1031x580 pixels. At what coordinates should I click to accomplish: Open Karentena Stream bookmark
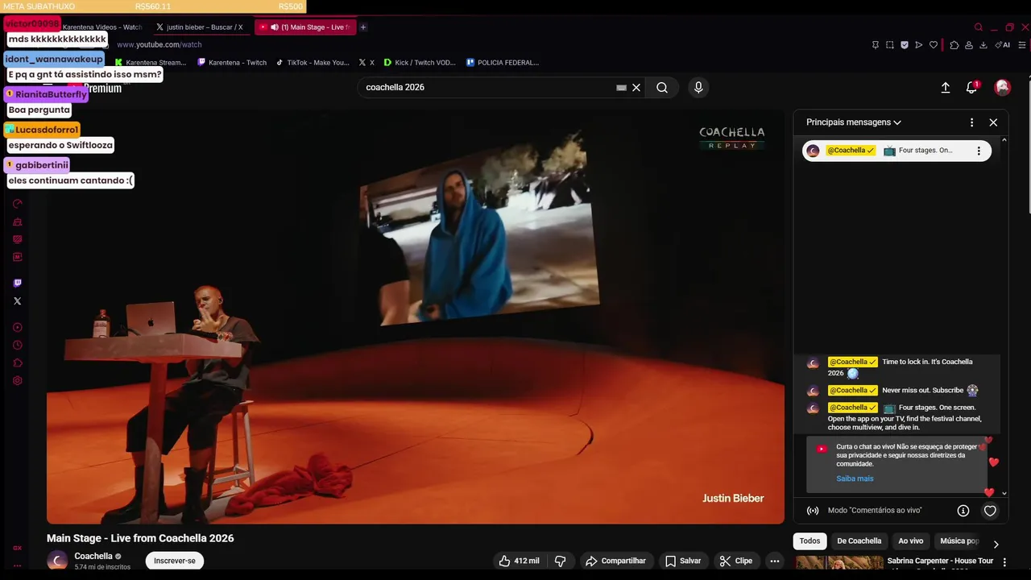point(151,62)
